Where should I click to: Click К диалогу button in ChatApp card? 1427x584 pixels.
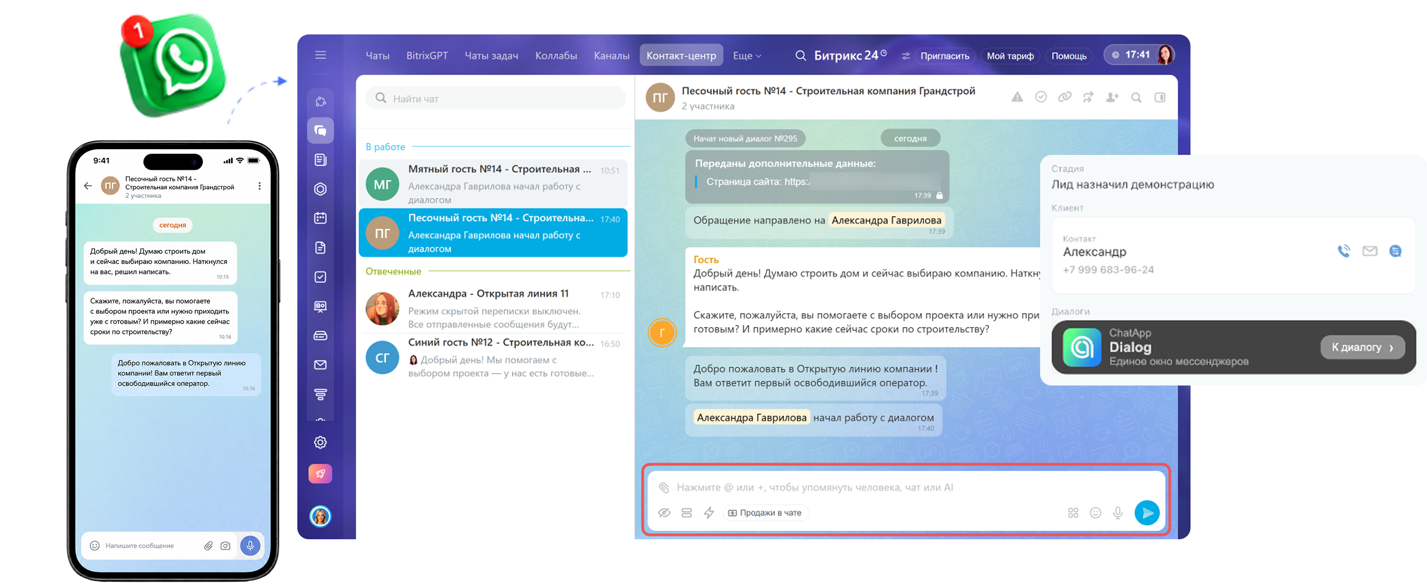click(1362, 347)
